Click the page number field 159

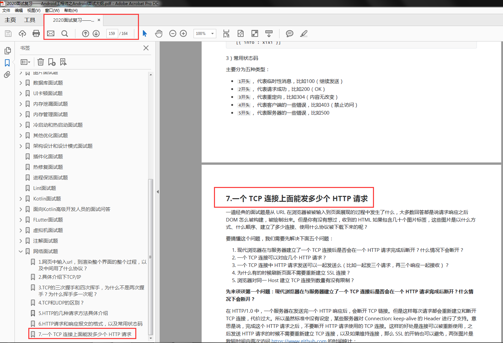(x=112, y=34)
